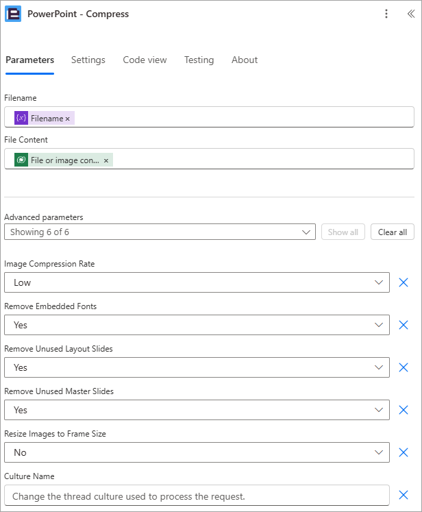
Task: Remove the Filename variable token
Action: 68,119
